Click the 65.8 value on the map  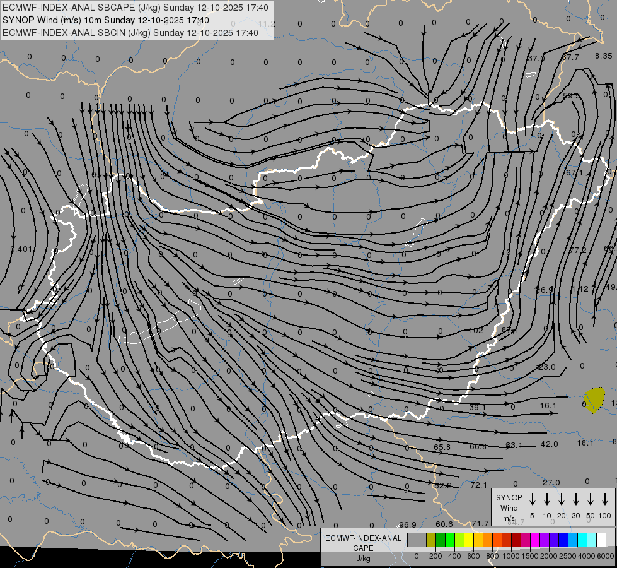(x=442, y=447)
